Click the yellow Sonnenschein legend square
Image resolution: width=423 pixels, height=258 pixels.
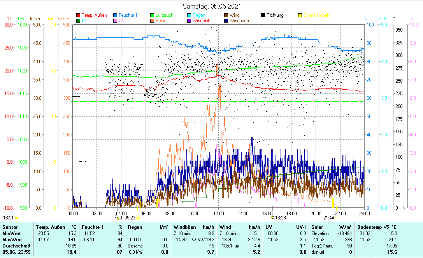click(300, 15)
